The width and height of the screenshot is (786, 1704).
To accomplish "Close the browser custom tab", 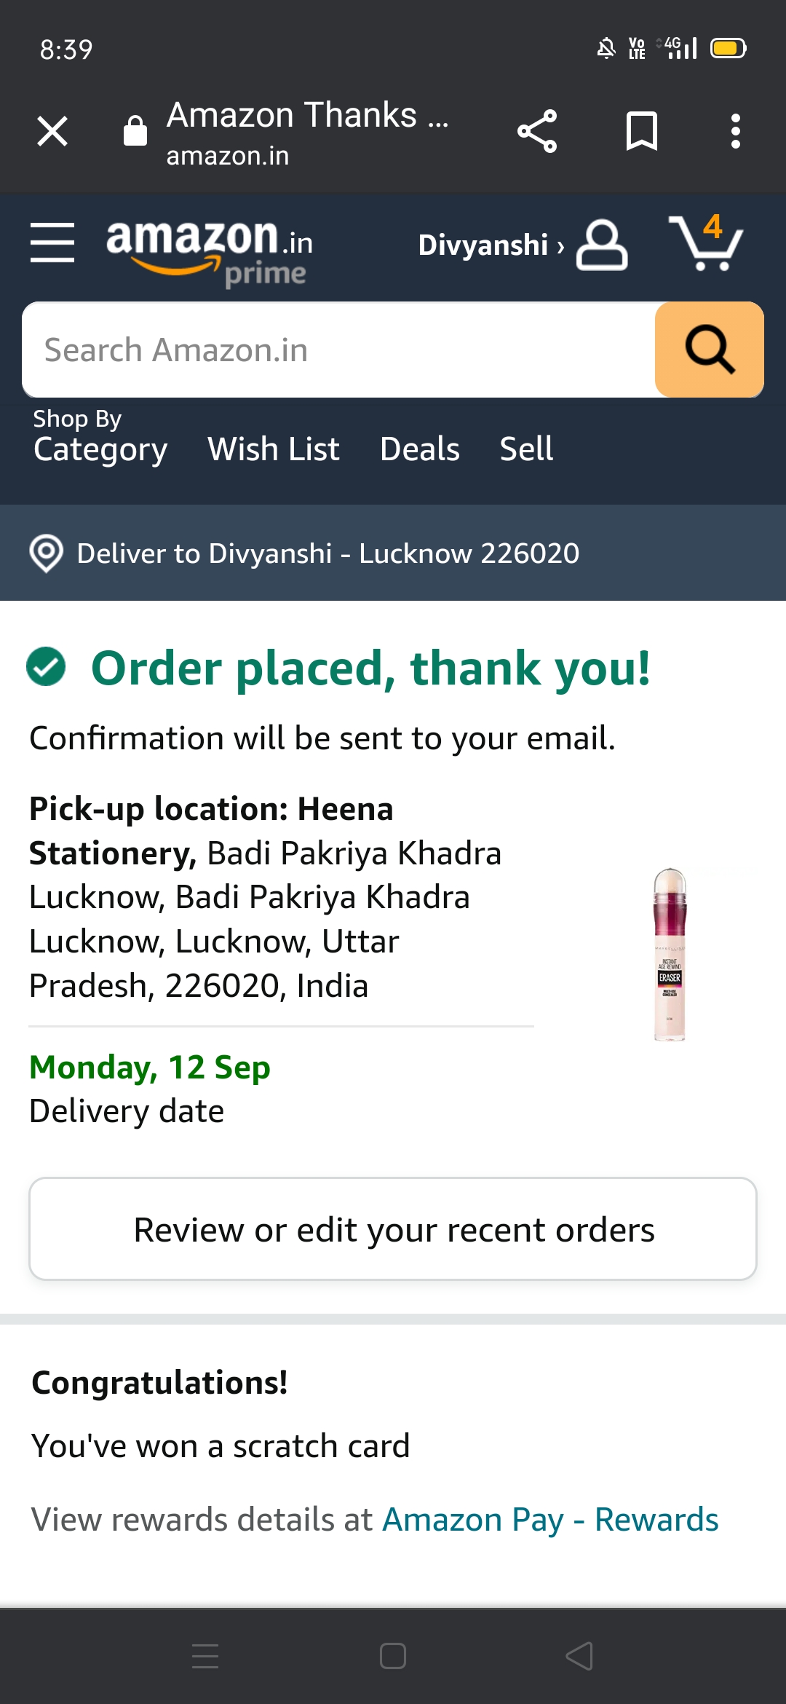I will pos(52,132).
